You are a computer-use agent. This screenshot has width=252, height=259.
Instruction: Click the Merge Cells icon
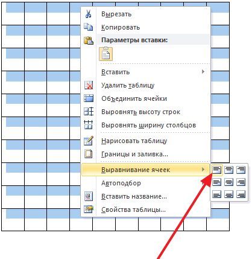(x=89, y=98)
